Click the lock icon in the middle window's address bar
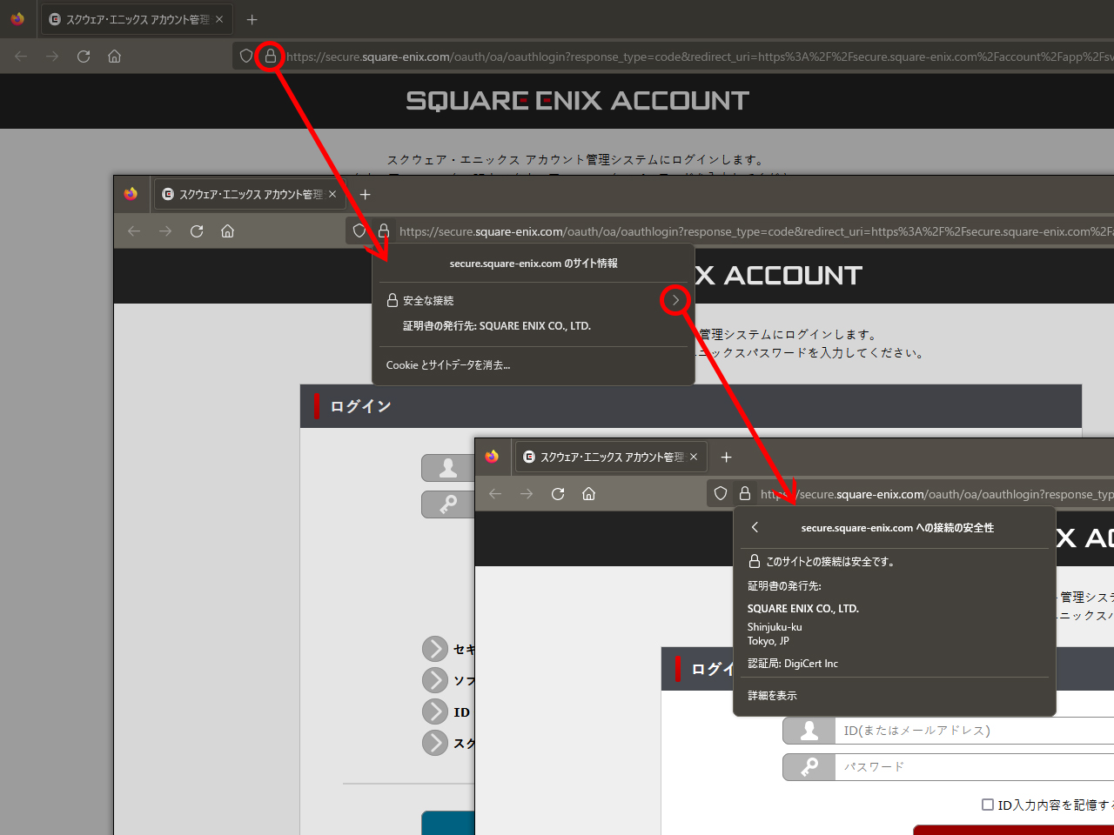This screenshot has width=1114, height=835. tap(384, 231)
